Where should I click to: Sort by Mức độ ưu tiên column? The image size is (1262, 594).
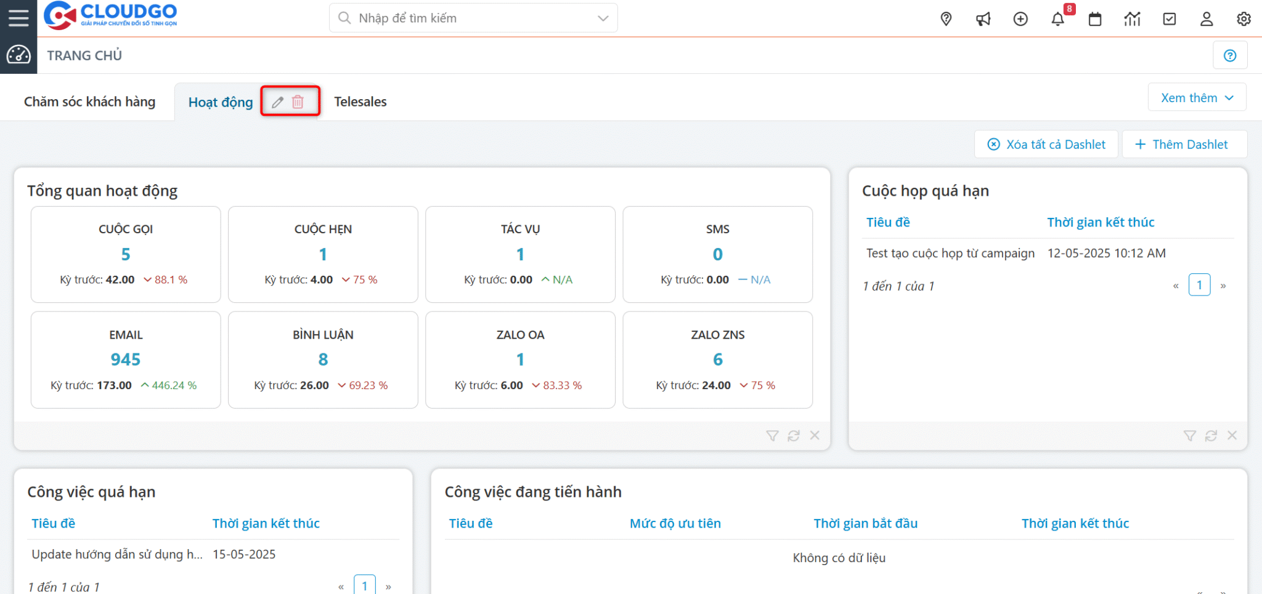675,523
